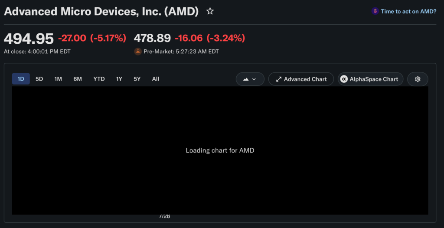
Task: Click the expand arrows icon in Advanced Chart
Action: tap(279, 79)
